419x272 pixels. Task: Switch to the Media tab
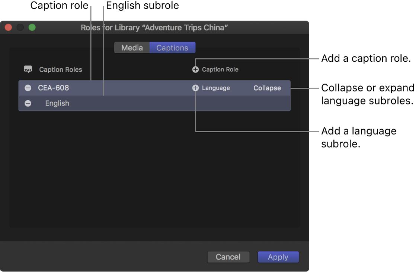(132, 48)
